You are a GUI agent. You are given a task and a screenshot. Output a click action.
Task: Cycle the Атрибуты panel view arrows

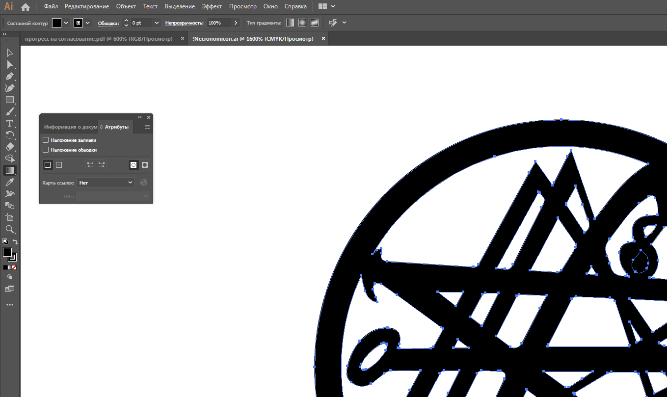point(102,127)
